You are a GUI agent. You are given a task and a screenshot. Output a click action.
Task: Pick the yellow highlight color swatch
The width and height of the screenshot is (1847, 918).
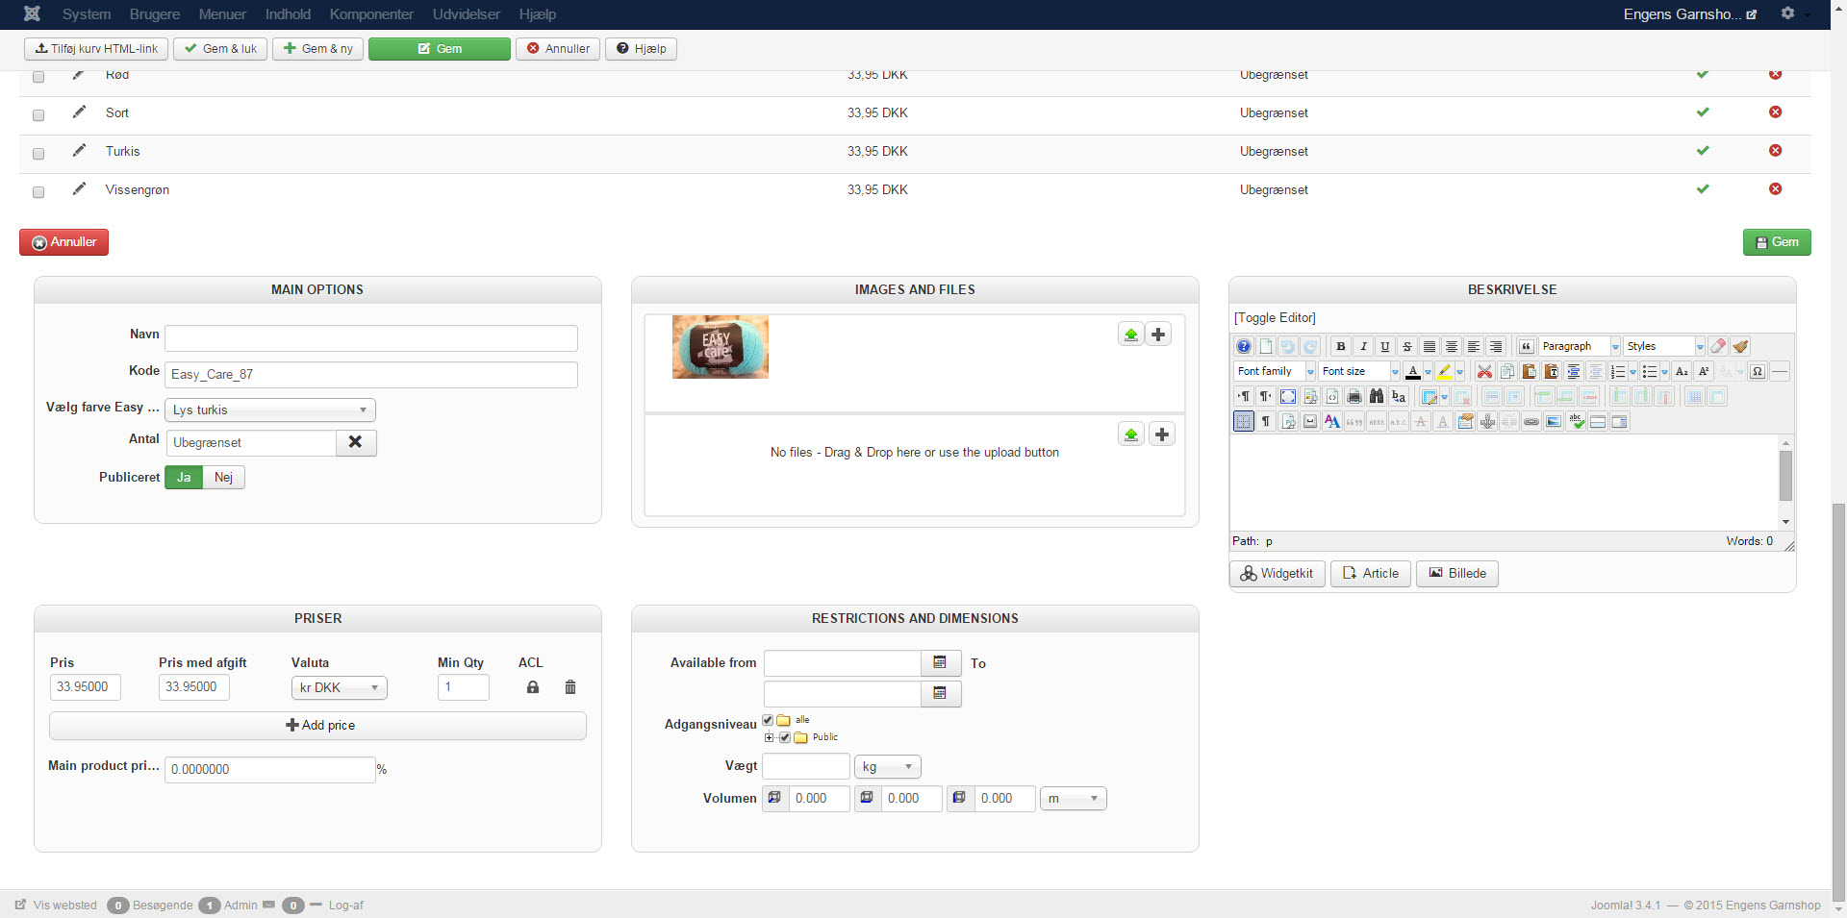(x=1444, y=371)
